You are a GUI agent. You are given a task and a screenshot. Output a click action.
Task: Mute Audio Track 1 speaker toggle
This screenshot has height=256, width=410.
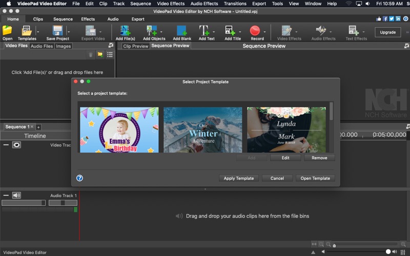click(16, 195)
